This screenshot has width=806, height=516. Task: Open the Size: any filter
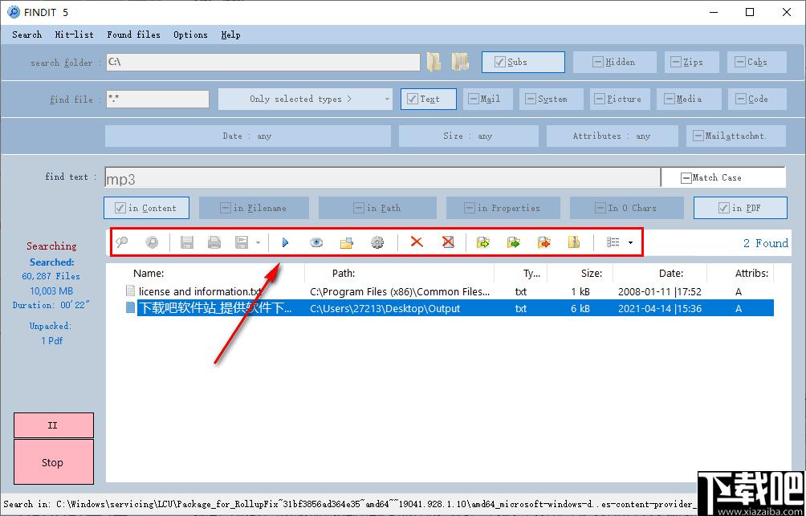coord(468,136)
